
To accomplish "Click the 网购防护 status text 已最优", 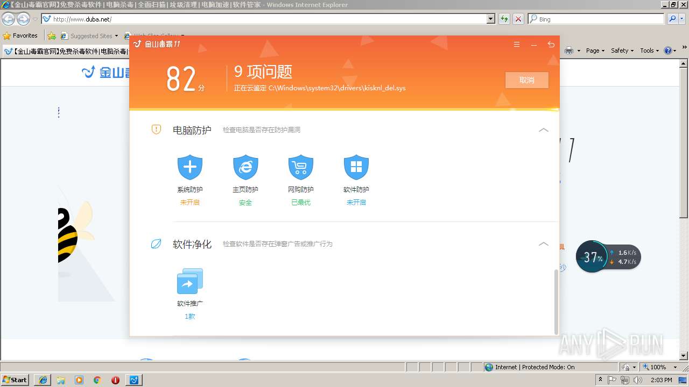I will [x=301, y=203].
